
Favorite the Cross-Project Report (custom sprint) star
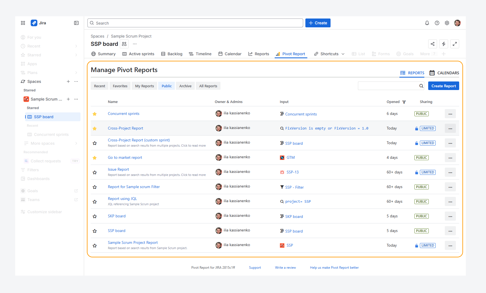95,143
